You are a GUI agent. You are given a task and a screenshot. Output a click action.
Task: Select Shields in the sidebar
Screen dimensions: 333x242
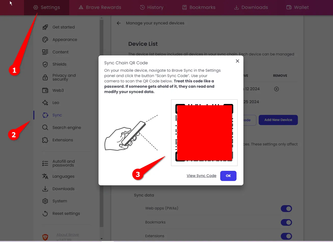59,64
